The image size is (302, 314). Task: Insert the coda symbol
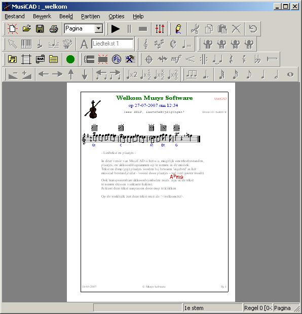[x=149, y=59]
